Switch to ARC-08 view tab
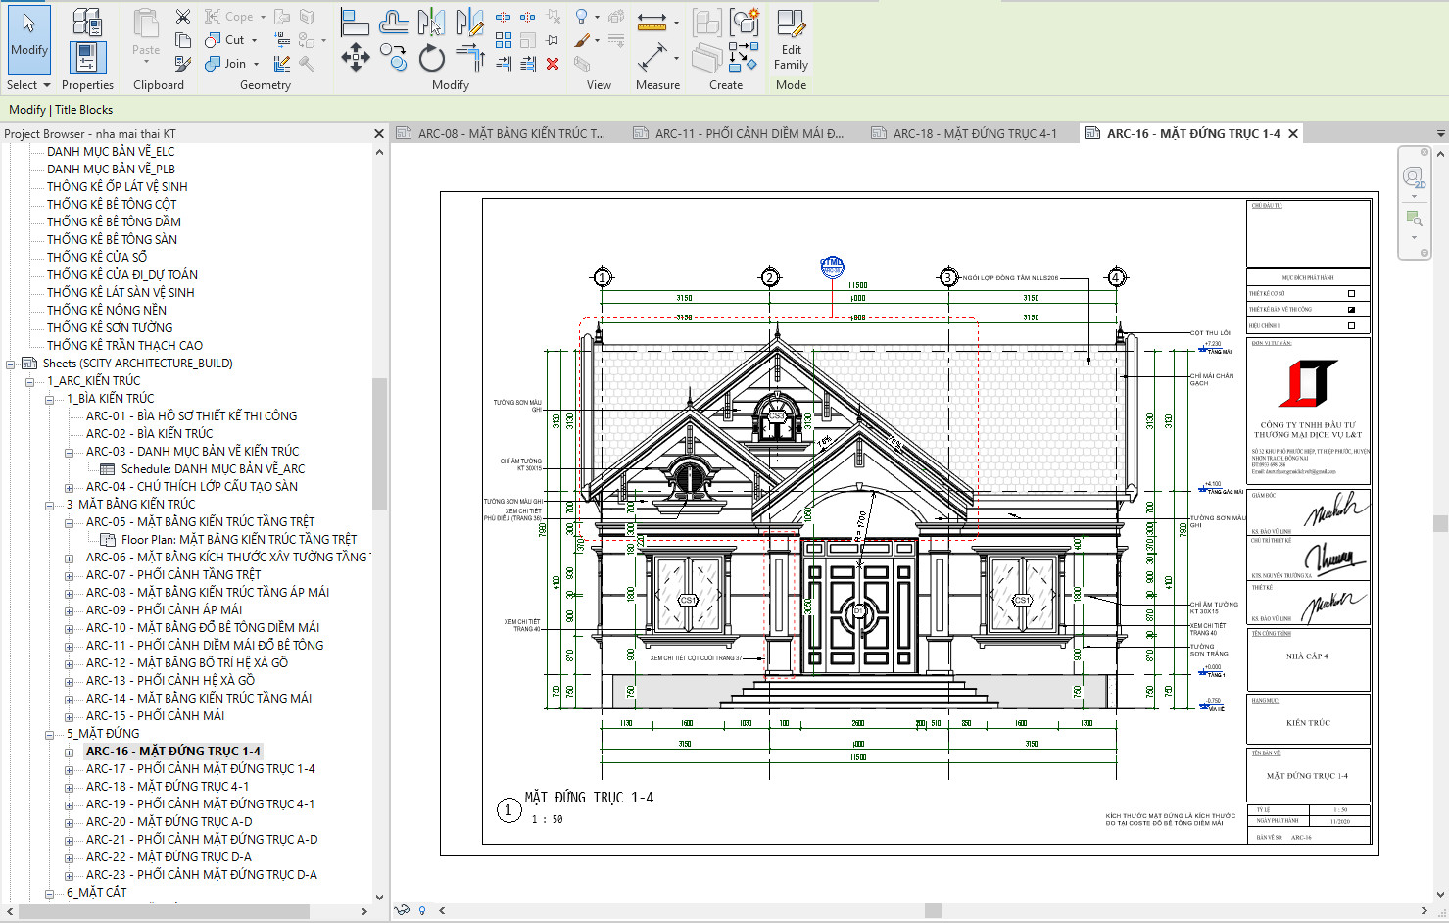Viewport: 1449px width, 923px height. 510,134
